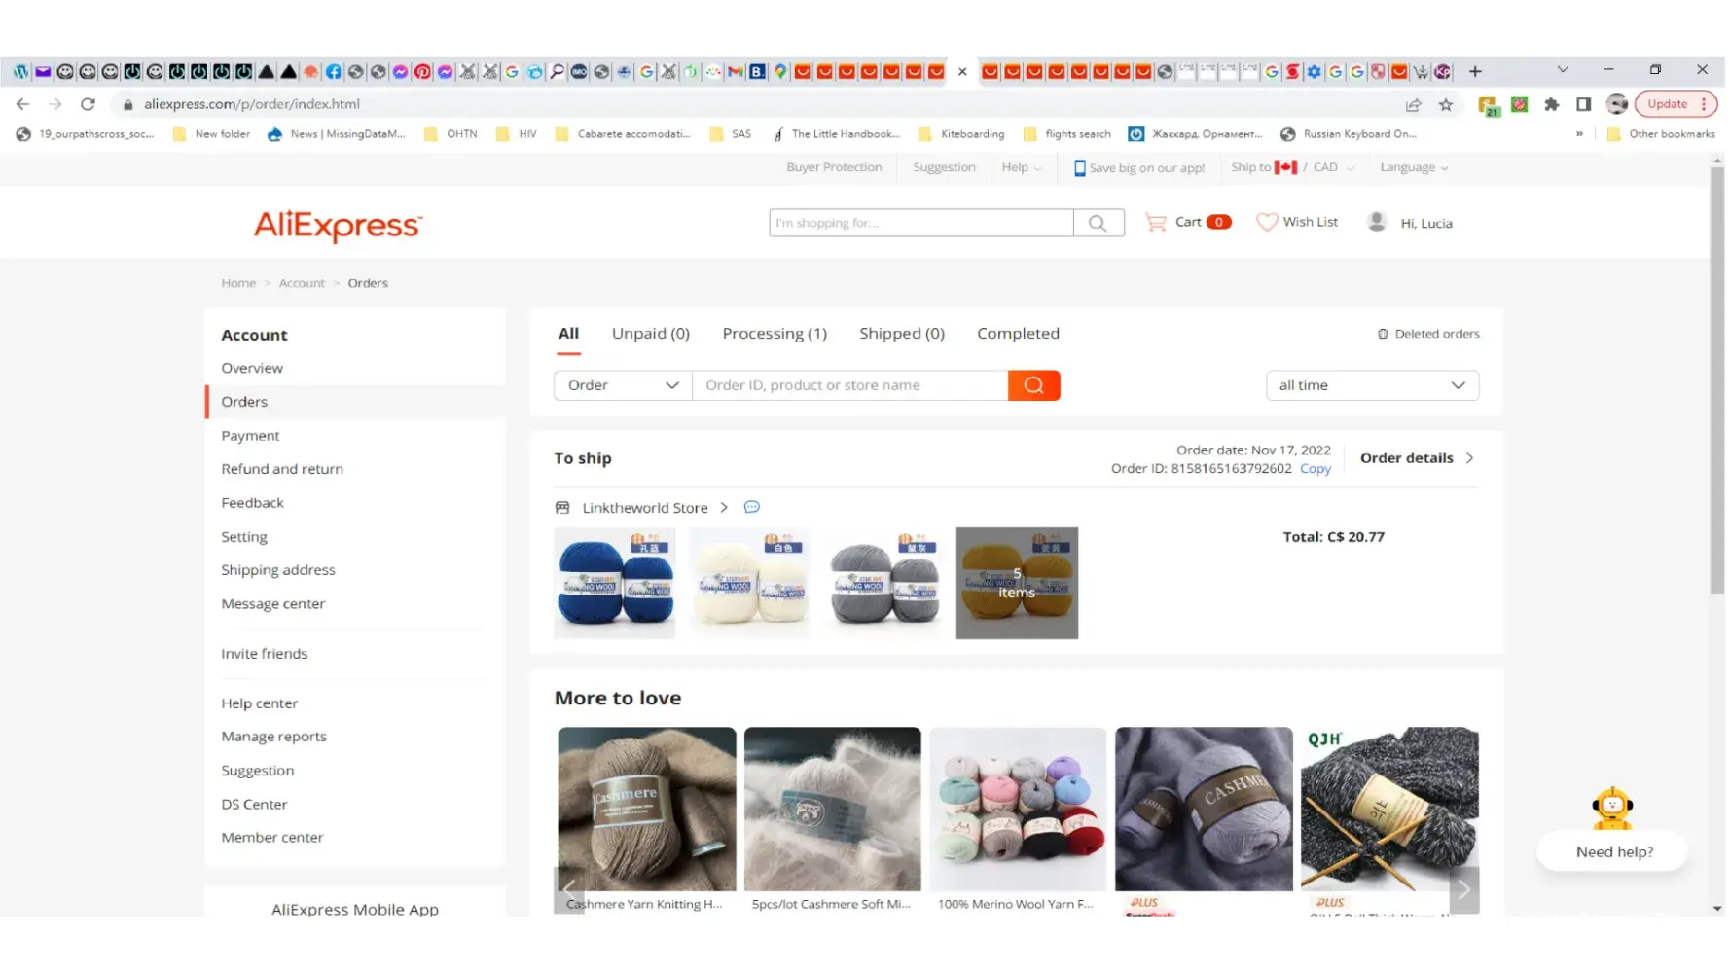Open the all time date dropdown
Screen dimensions: 1730x973
[x=1371, y=385]
